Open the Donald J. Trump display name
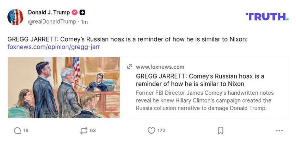This screenshot has width=296, height=143. [x=49, y=13]
